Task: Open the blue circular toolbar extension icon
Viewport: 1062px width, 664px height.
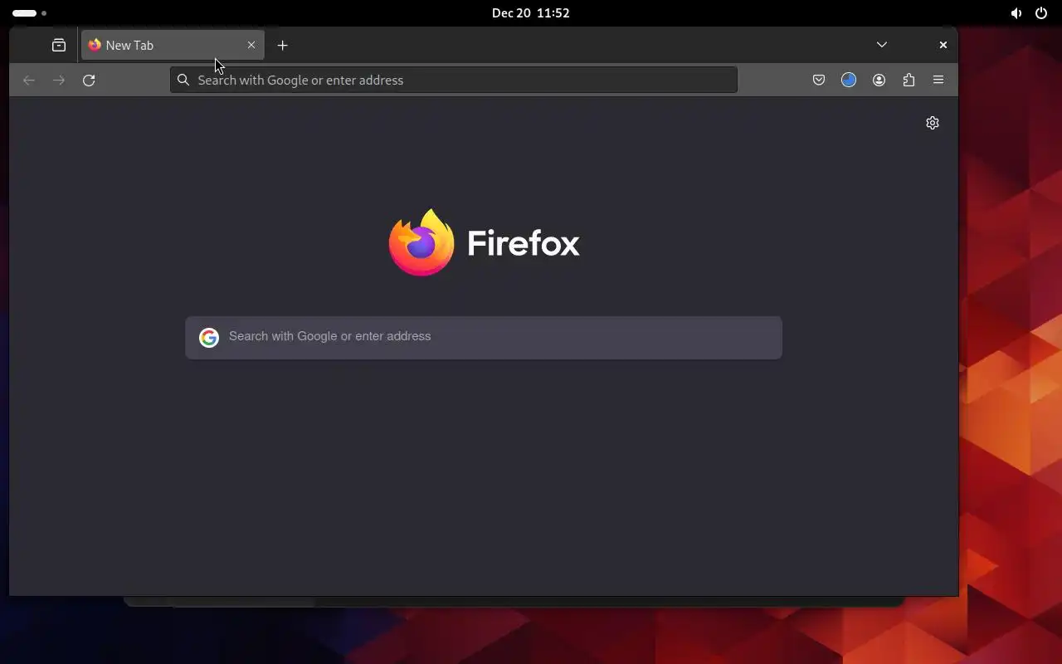Action: click(x=849, y=80)
